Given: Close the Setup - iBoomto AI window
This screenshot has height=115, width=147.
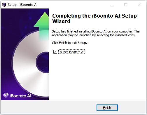Looking at the screenshot, I should click(x=139, y=5).
